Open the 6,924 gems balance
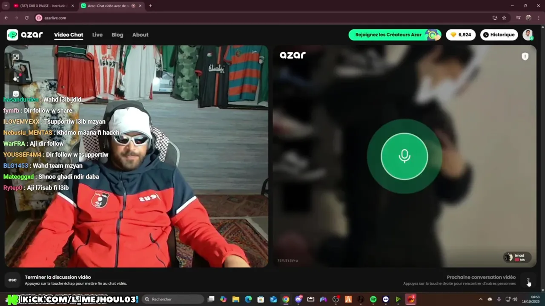Screen dimensions: 545x306 461,35
